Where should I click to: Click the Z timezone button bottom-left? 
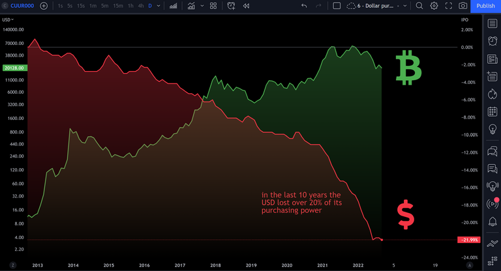coord(13,265)
